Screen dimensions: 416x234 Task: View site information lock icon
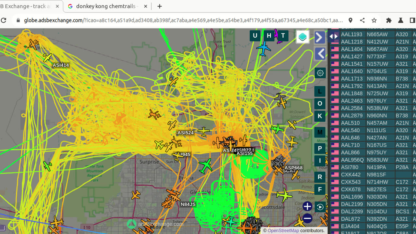[18, 20]
